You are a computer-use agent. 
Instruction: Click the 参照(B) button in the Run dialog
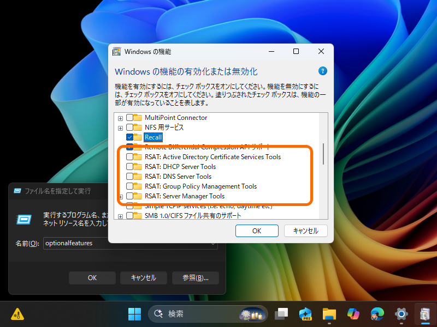point(195,277)
